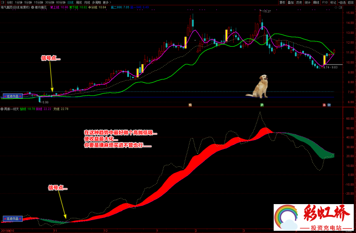Click the 天线 22.78 sub-indicator value
Screen dimensions: 356x233
[61, 109]
